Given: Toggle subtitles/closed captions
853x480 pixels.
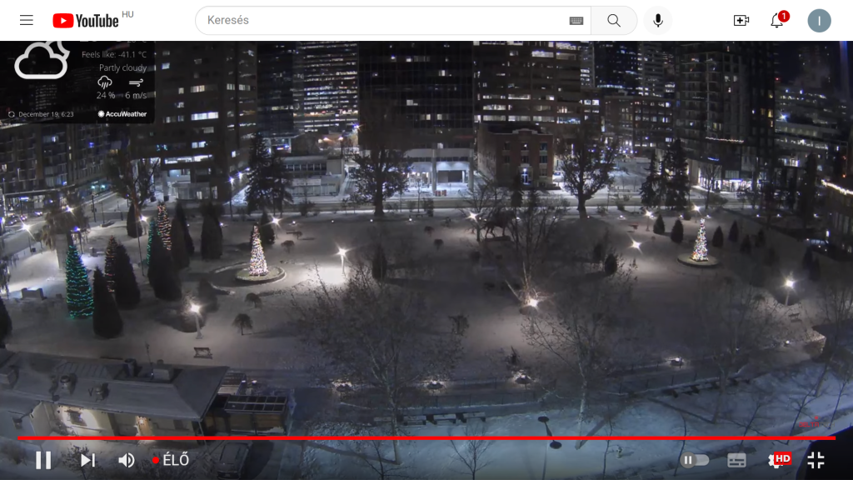Looking at the screenshot, I should (736, 460).
